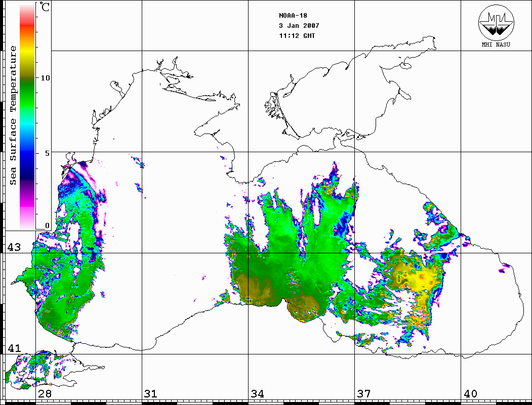Click the 'Sea Surface Temperature' vertical label
Viewport: 532px width, 405px height.
click(x=13, y=116)
